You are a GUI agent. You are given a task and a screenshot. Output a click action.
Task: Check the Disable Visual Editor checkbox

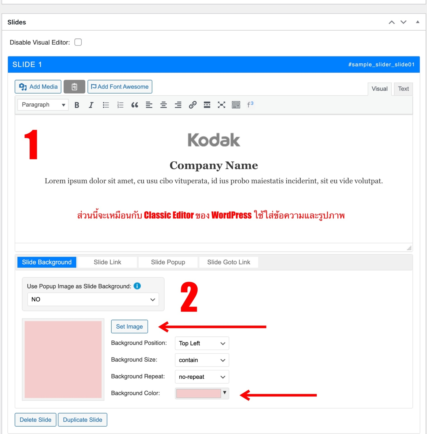(x=78, y=42)
